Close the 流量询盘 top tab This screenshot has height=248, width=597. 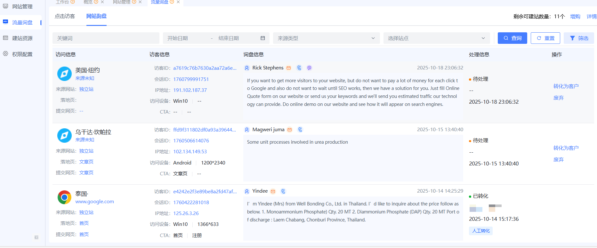point(178,2)
